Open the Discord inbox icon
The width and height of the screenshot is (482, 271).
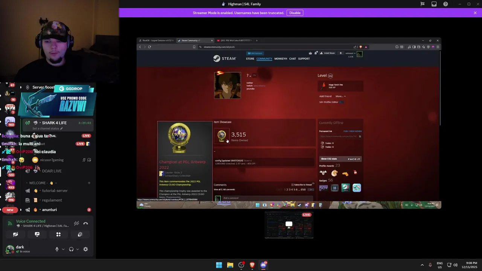pos(434,4)
